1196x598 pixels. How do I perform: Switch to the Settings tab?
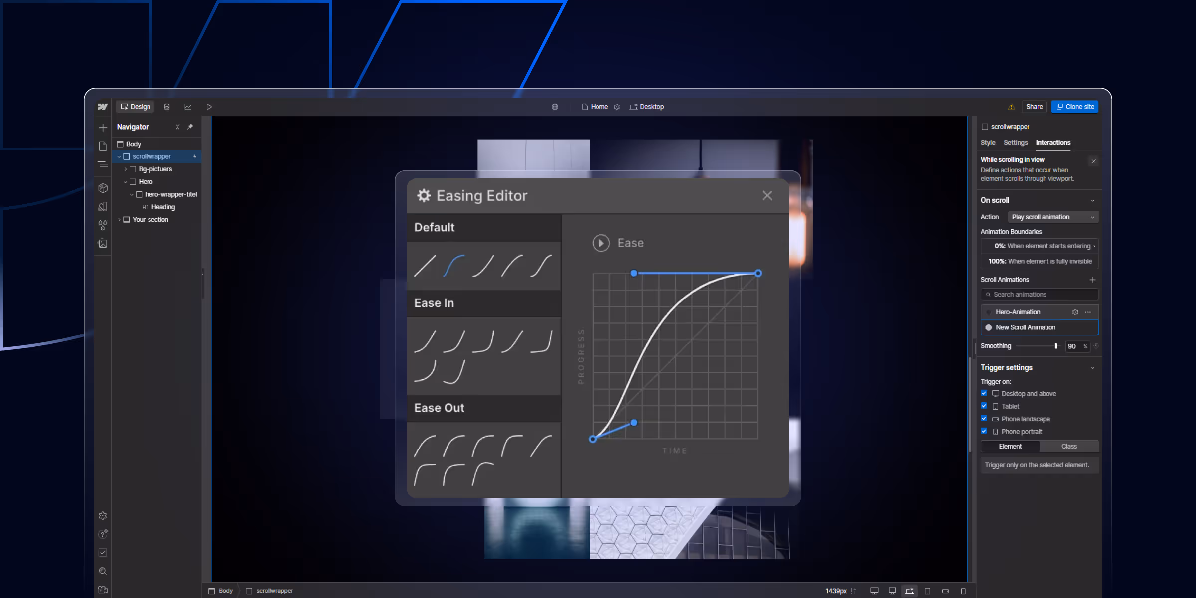point(1016,142)
